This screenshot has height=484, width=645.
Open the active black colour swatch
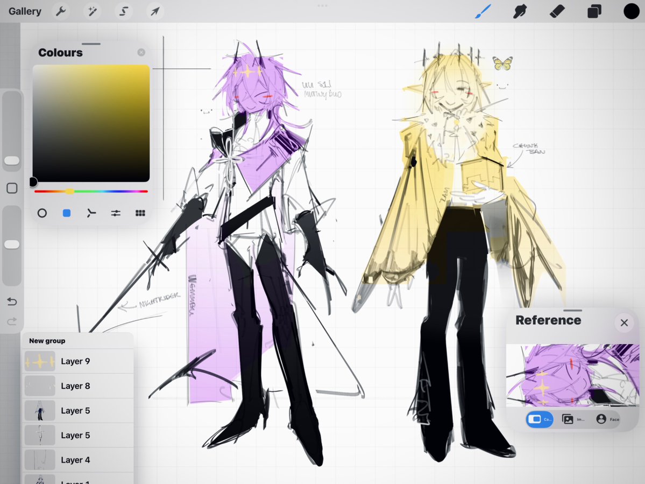(x=631, y=11)
